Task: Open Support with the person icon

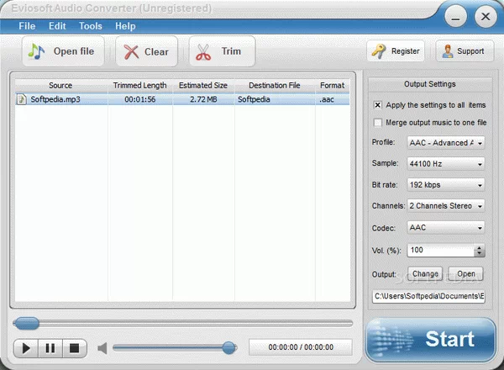Action: (465, 50)
